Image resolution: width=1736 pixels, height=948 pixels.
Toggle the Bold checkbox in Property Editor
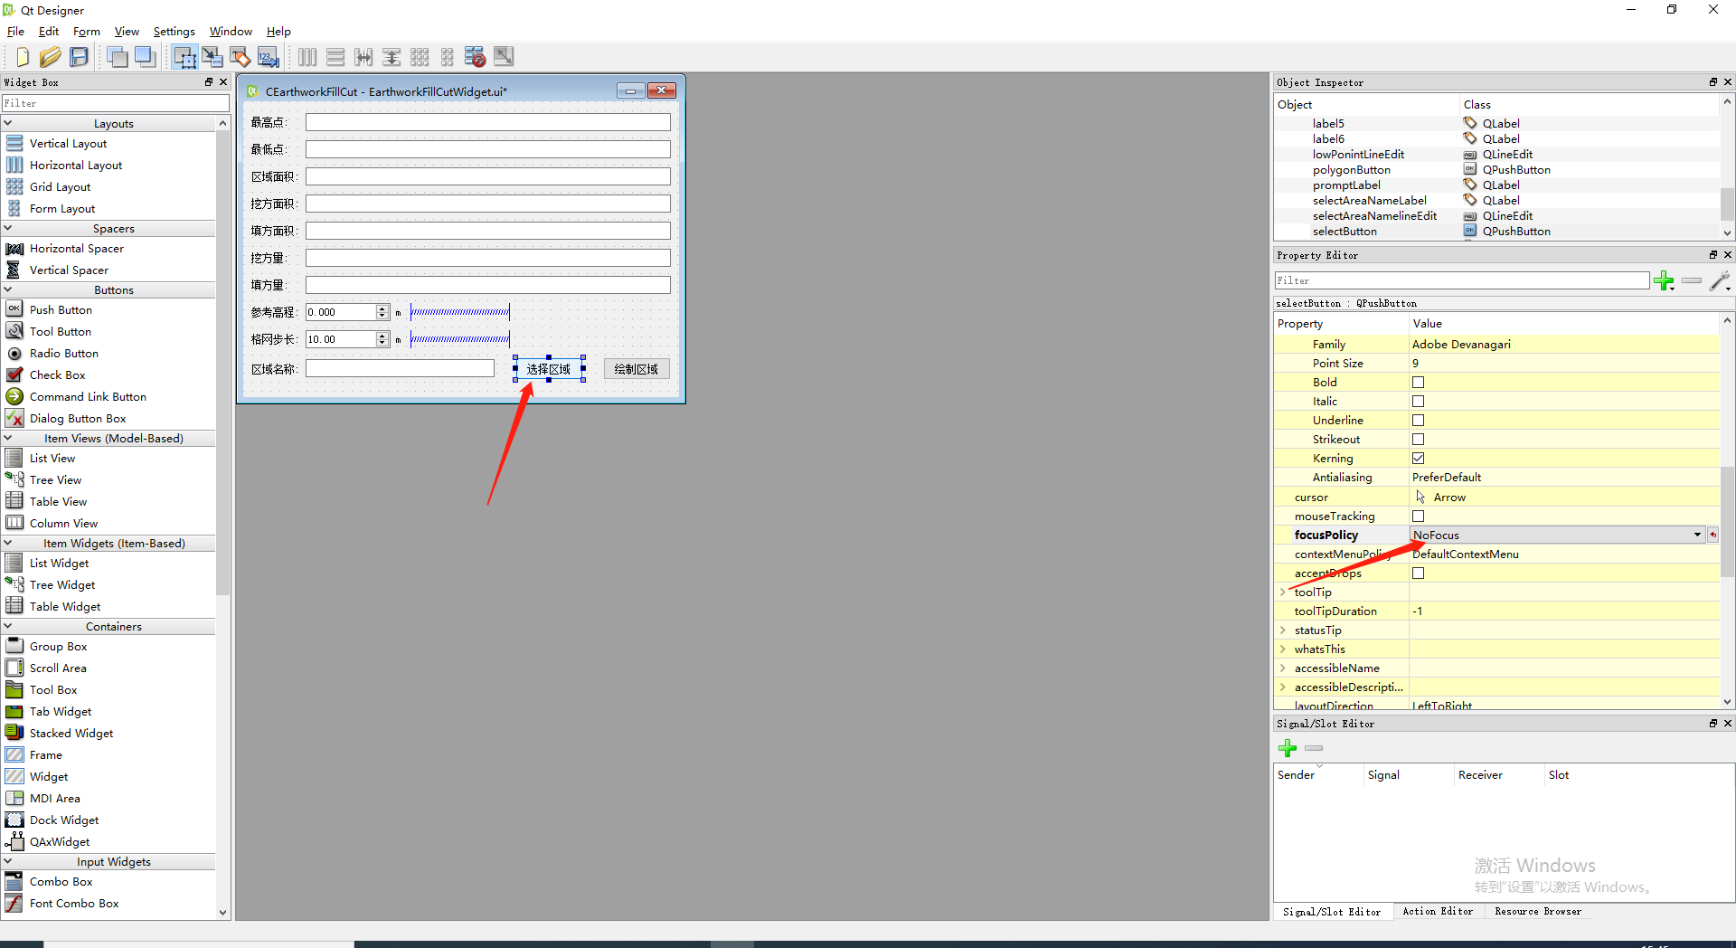(1418, 382)
